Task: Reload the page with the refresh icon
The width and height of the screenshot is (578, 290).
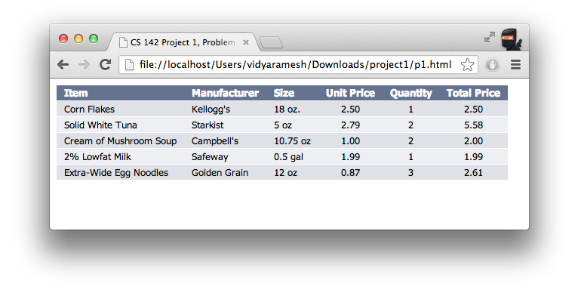Action: click(x=106, y=64)
